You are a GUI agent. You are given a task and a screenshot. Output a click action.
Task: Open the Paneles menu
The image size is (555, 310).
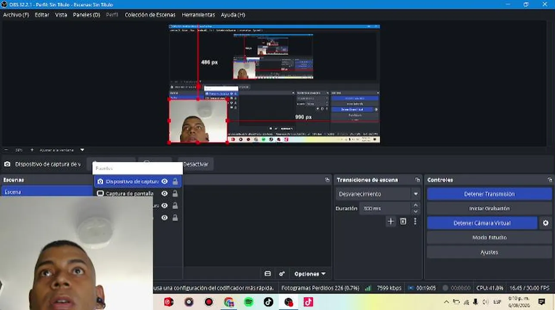click(87, 15)
